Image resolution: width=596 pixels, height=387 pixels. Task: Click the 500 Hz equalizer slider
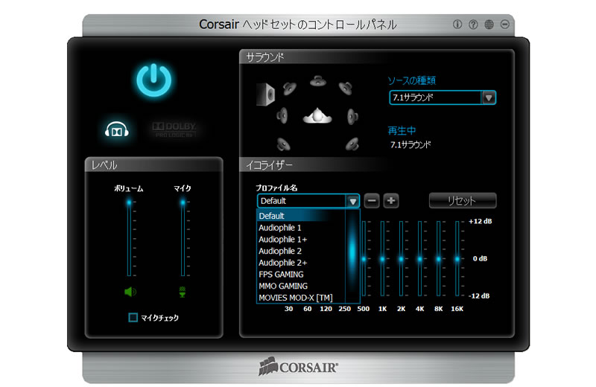364,259
